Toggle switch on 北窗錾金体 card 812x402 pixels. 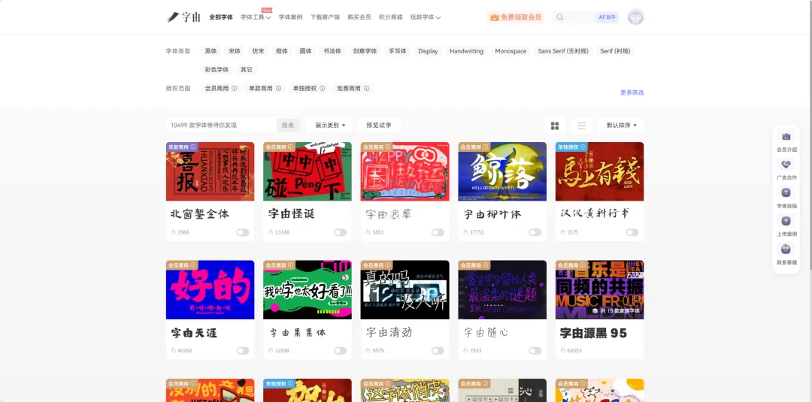point(243,232)
